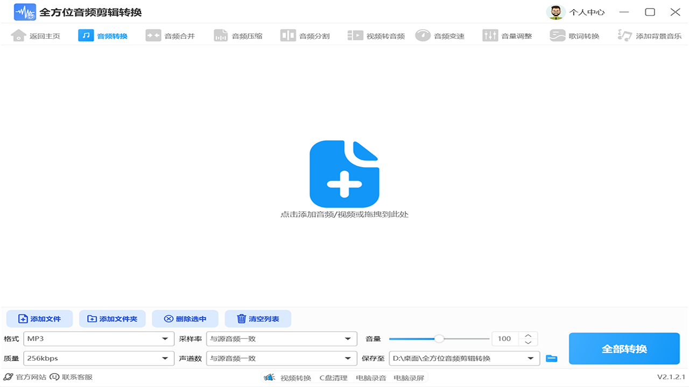Switch to 视频转音频 video-to-audio tool
Image resolution: width=689 pixels, height=387 pixels.
coord(375,35)
